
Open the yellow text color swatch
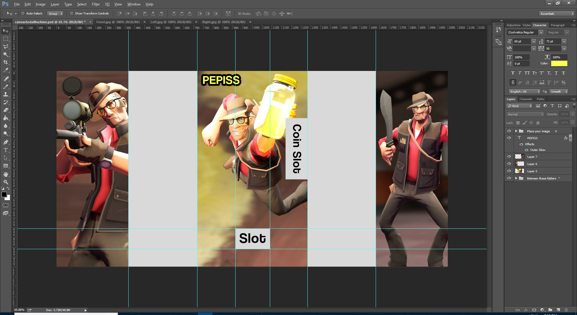559,63
